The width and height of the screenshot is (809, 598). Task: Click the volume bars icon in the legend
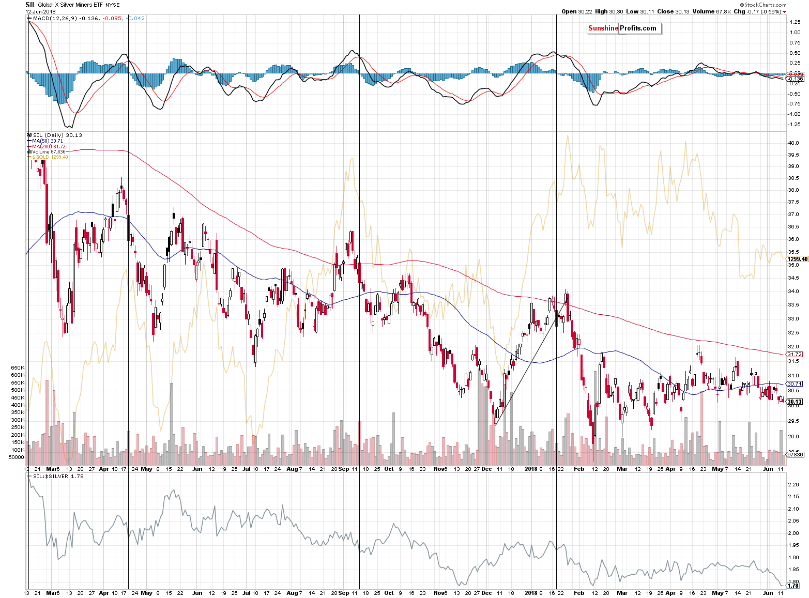click(x=29, y=152)
